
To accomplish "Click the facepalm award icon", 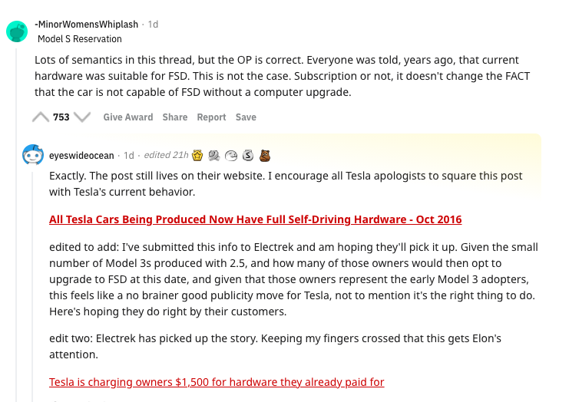I will [231, 155].
